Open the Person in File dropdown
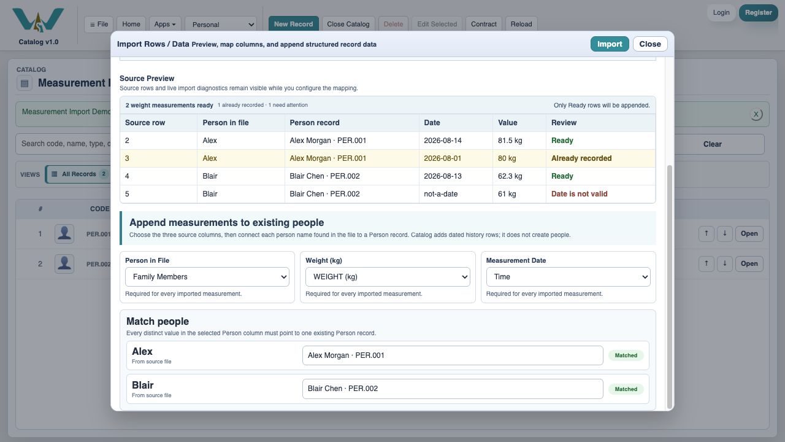This screenshot has height=442, width=785. pos(207,277)
